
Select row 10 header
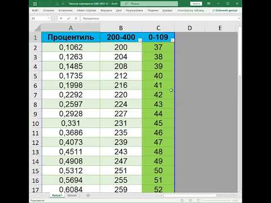coord(35,123)
